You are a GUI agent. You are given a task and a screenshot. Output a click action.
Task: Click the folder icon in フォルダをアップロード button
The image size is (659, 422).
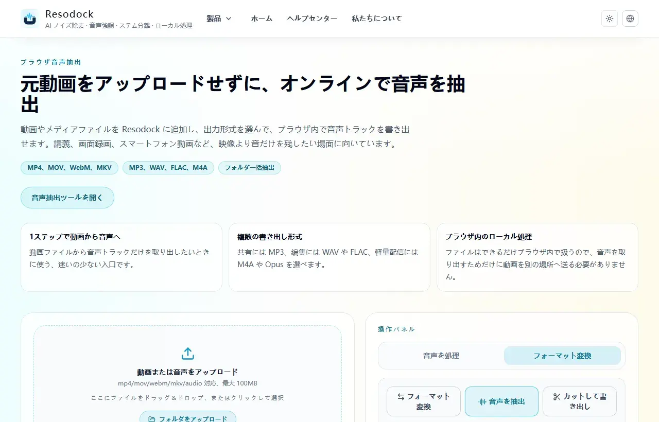coord(152,419)
